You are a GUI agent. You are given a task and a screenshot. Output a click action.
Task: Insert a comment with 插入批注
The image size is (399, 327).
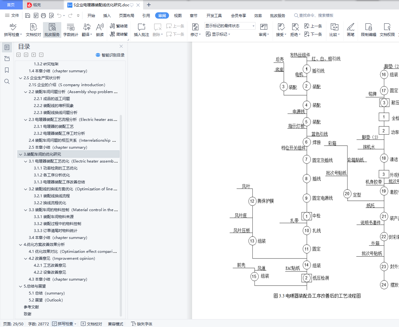141,30
